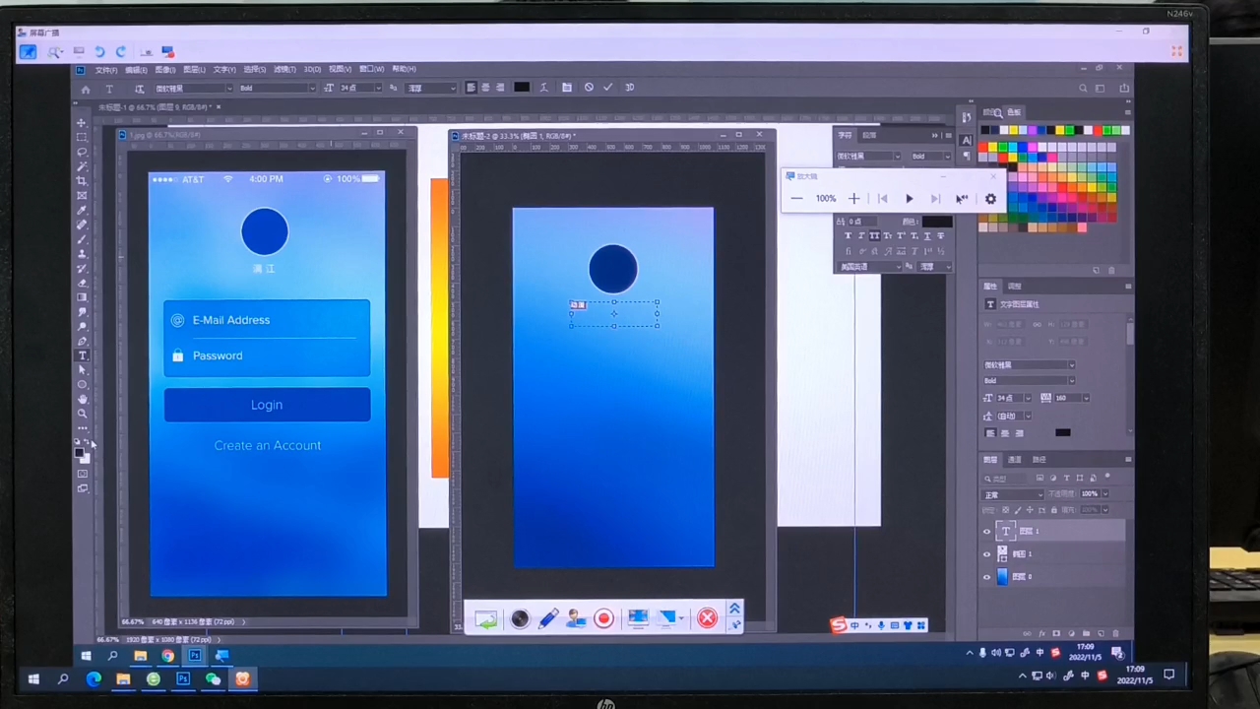Enable right text alignment in options bar
Viewport: 1260px width, 709px height.
500,87
